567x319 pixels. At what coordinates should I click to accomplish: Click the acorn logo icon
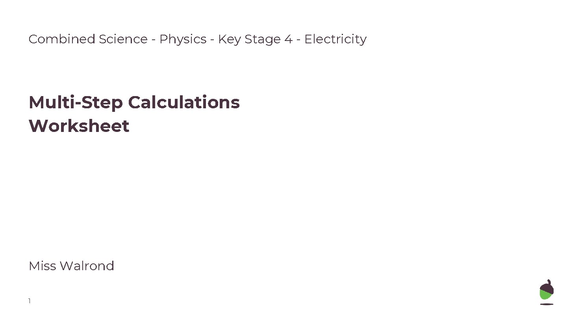click(547, 292)
